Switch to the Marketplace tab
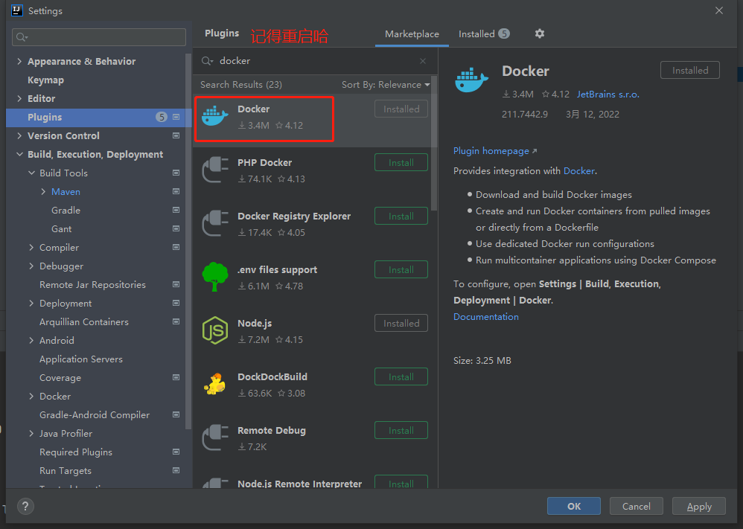 click(412, 34)
